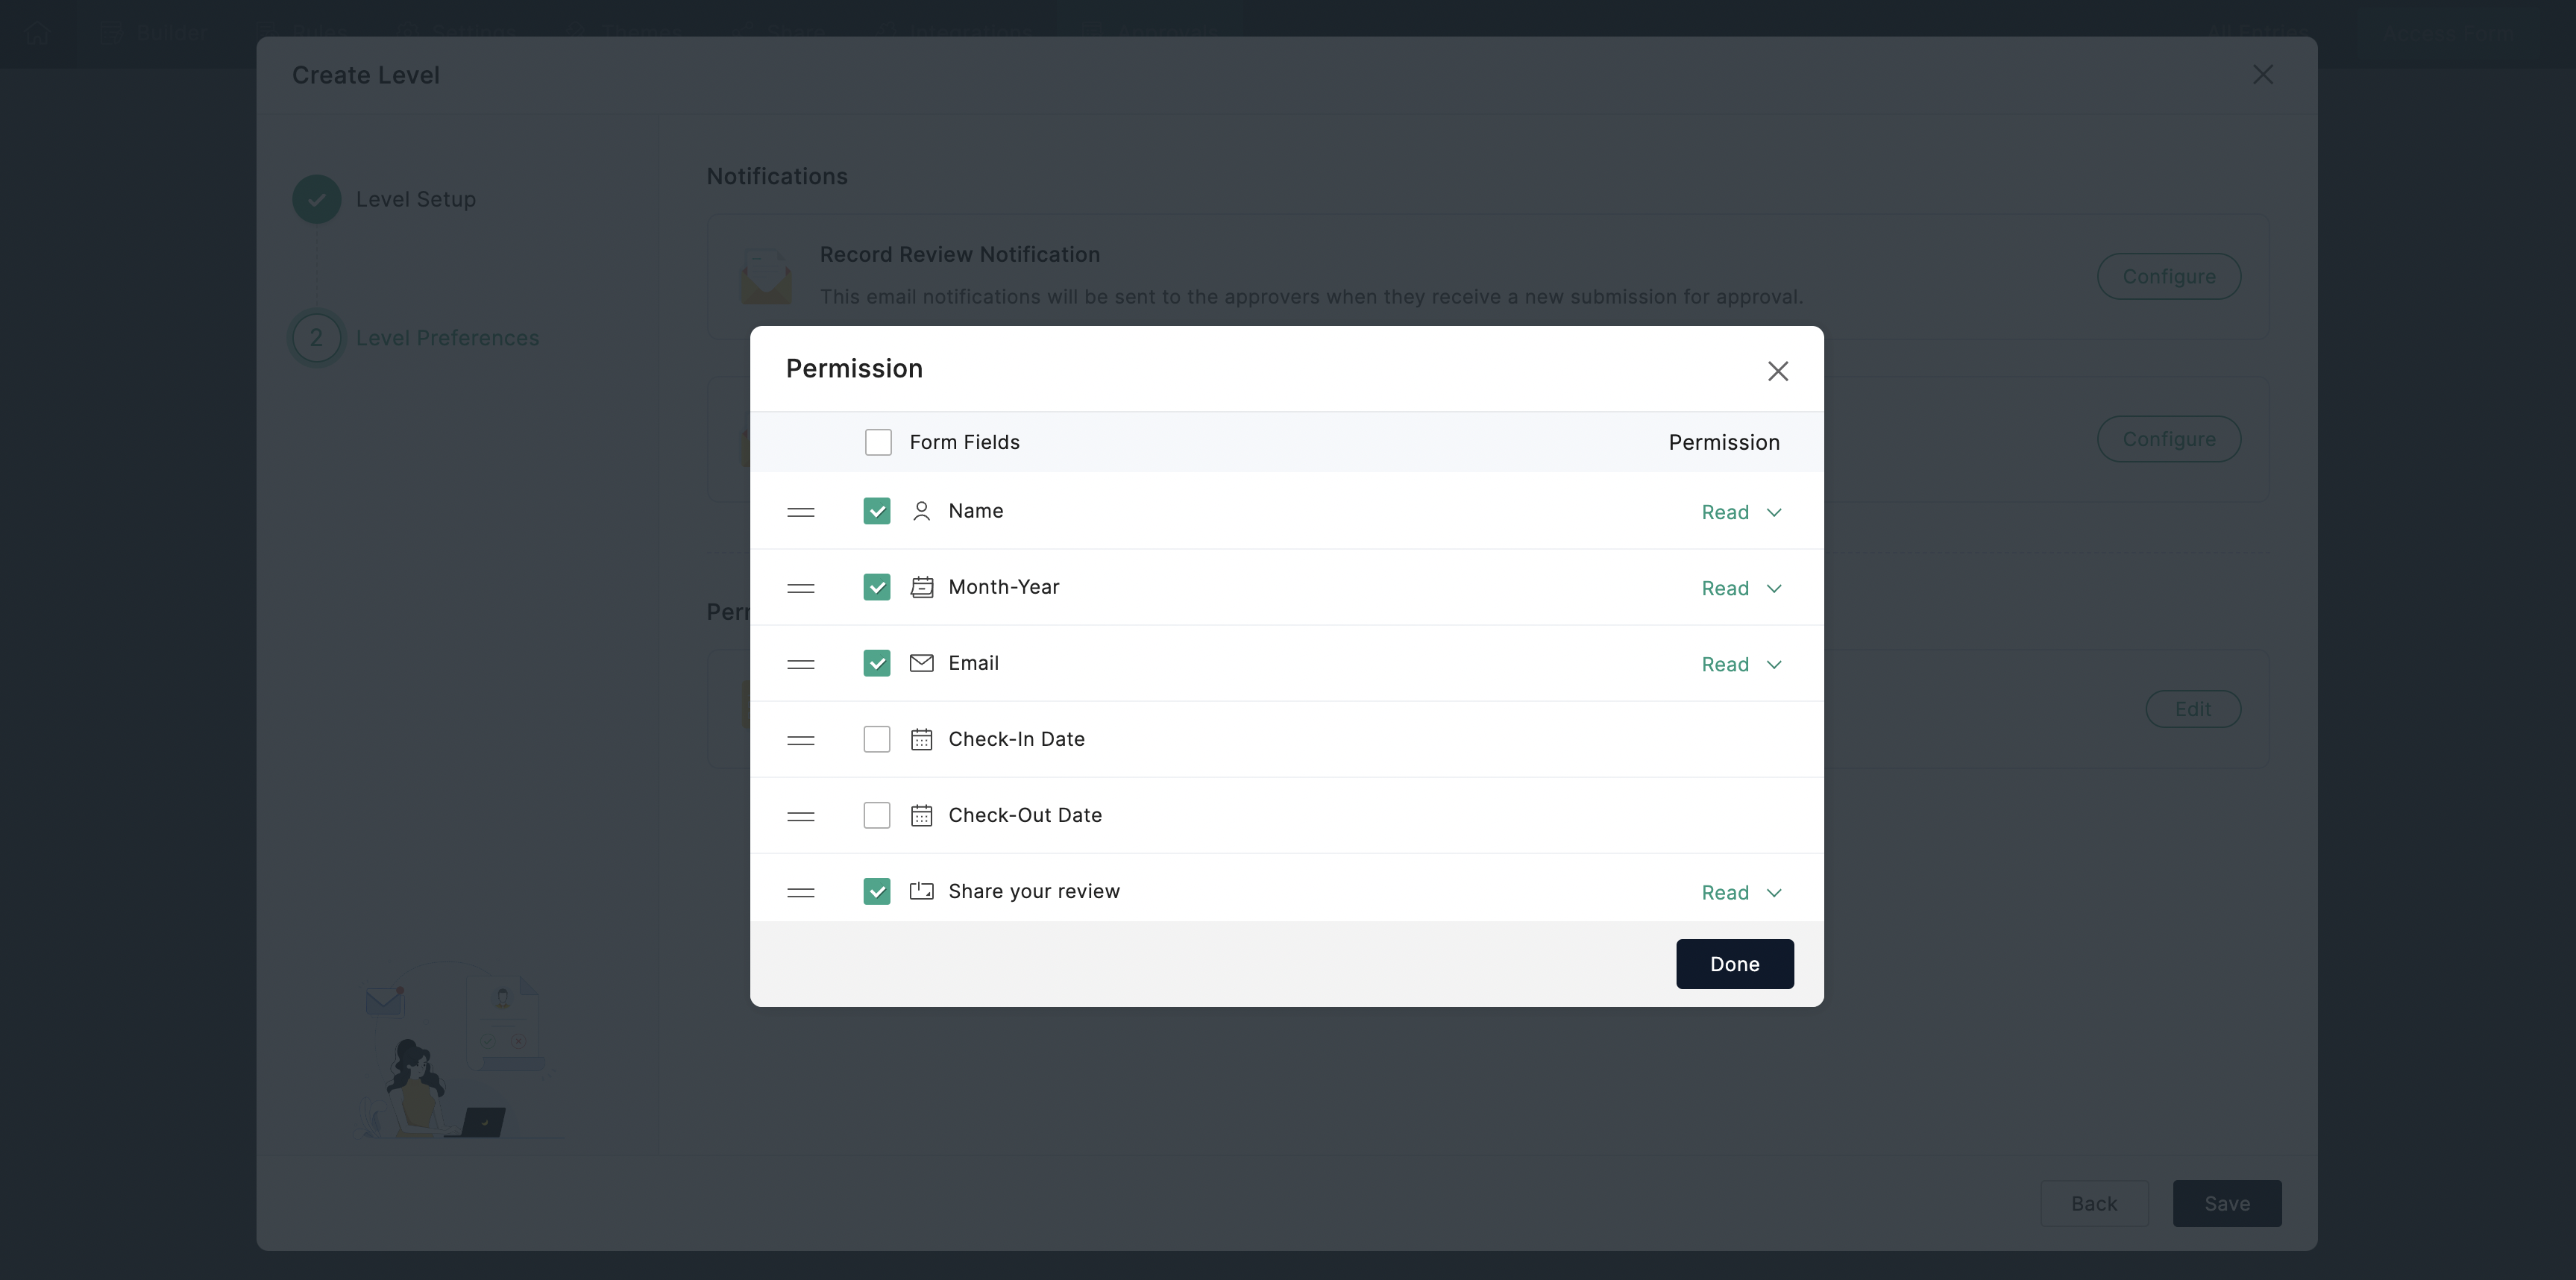Open Email permission Read dropdown
2576x1280 pixels.
pos(1741,664)
